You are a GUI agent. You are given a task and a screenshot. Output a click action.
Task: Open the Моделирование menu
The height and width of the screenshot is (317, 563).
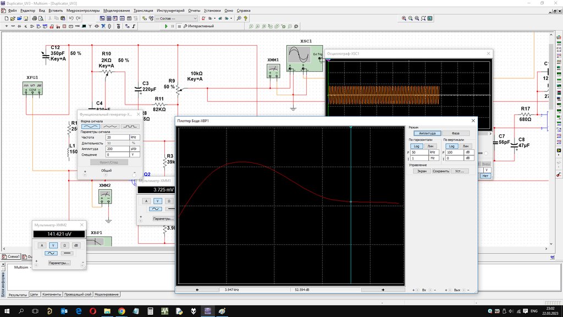point(117,11)
